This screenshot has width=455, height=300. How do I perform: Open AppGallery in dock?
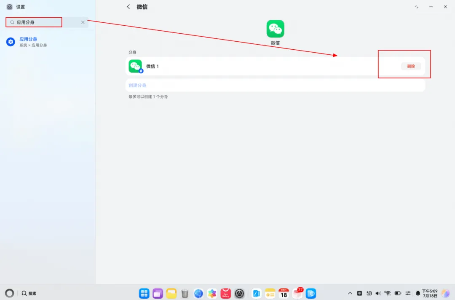[x=226, y=293]
